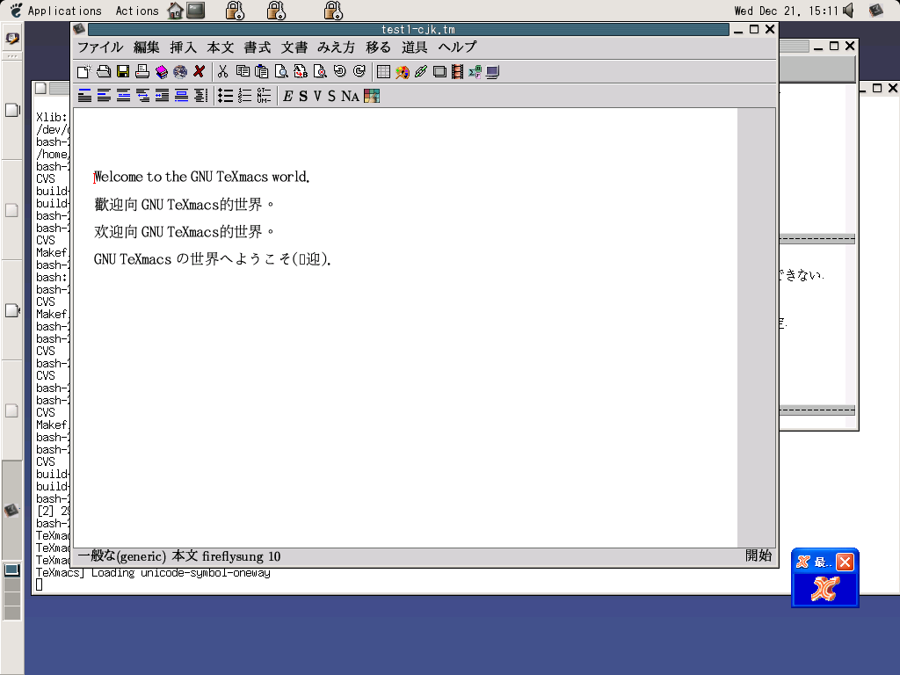Click the film strip animation icon
This screenshot has height=675, width=900.
[457, 72]
